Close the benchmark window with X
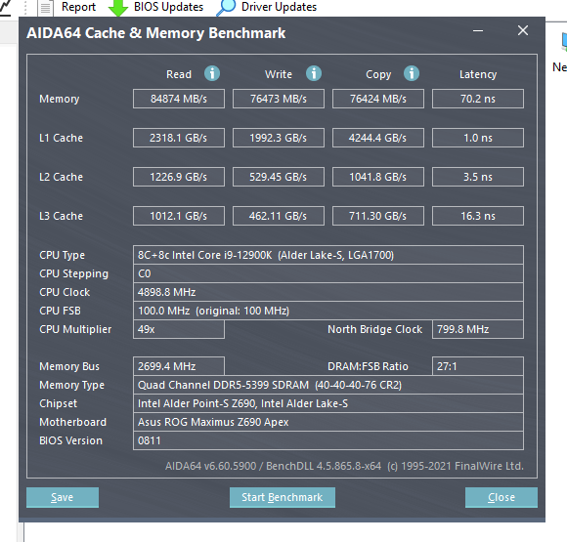 click(x=523, y=30)
